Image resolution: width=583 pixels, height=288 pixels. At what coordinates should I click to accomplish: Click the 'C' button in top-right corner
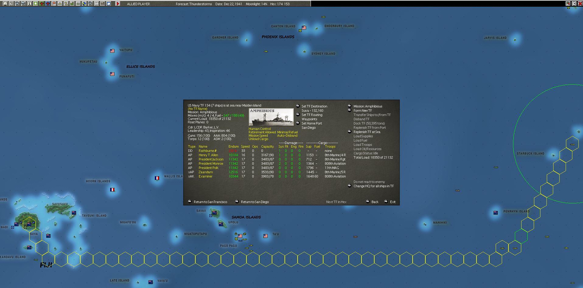[x=574, y=4]
